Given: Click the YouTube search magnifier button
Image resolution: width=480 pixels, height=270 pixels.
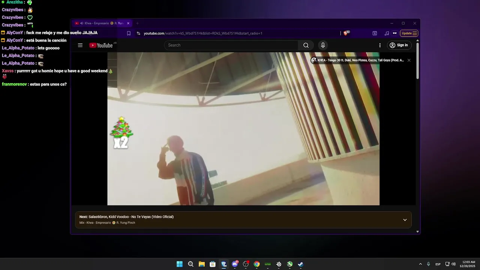Looking at the screenshot, I should point(306,45).
